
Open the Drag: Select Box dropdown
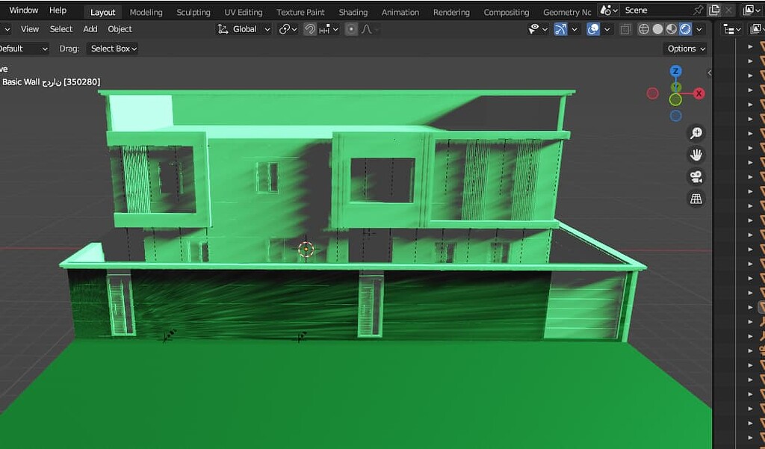(x=112, y=48)
